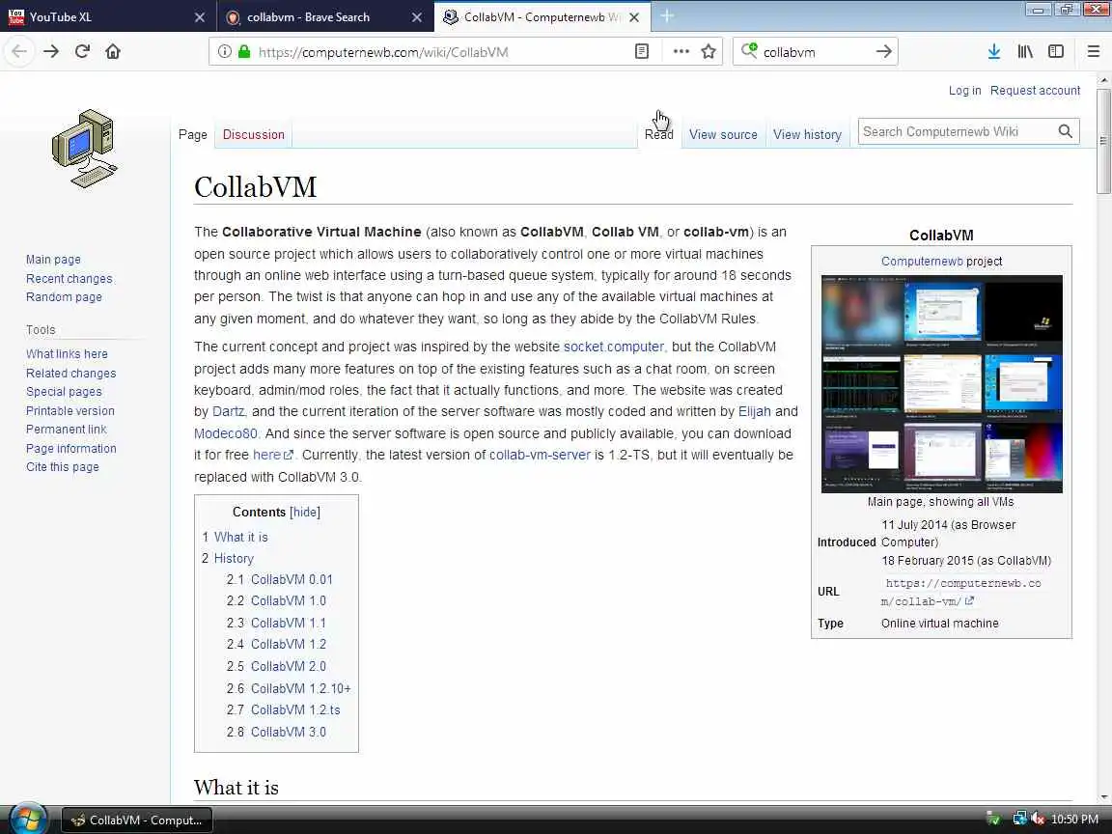
Task: Submit the collabvm search arrow
Action: [x=883, y=52]
